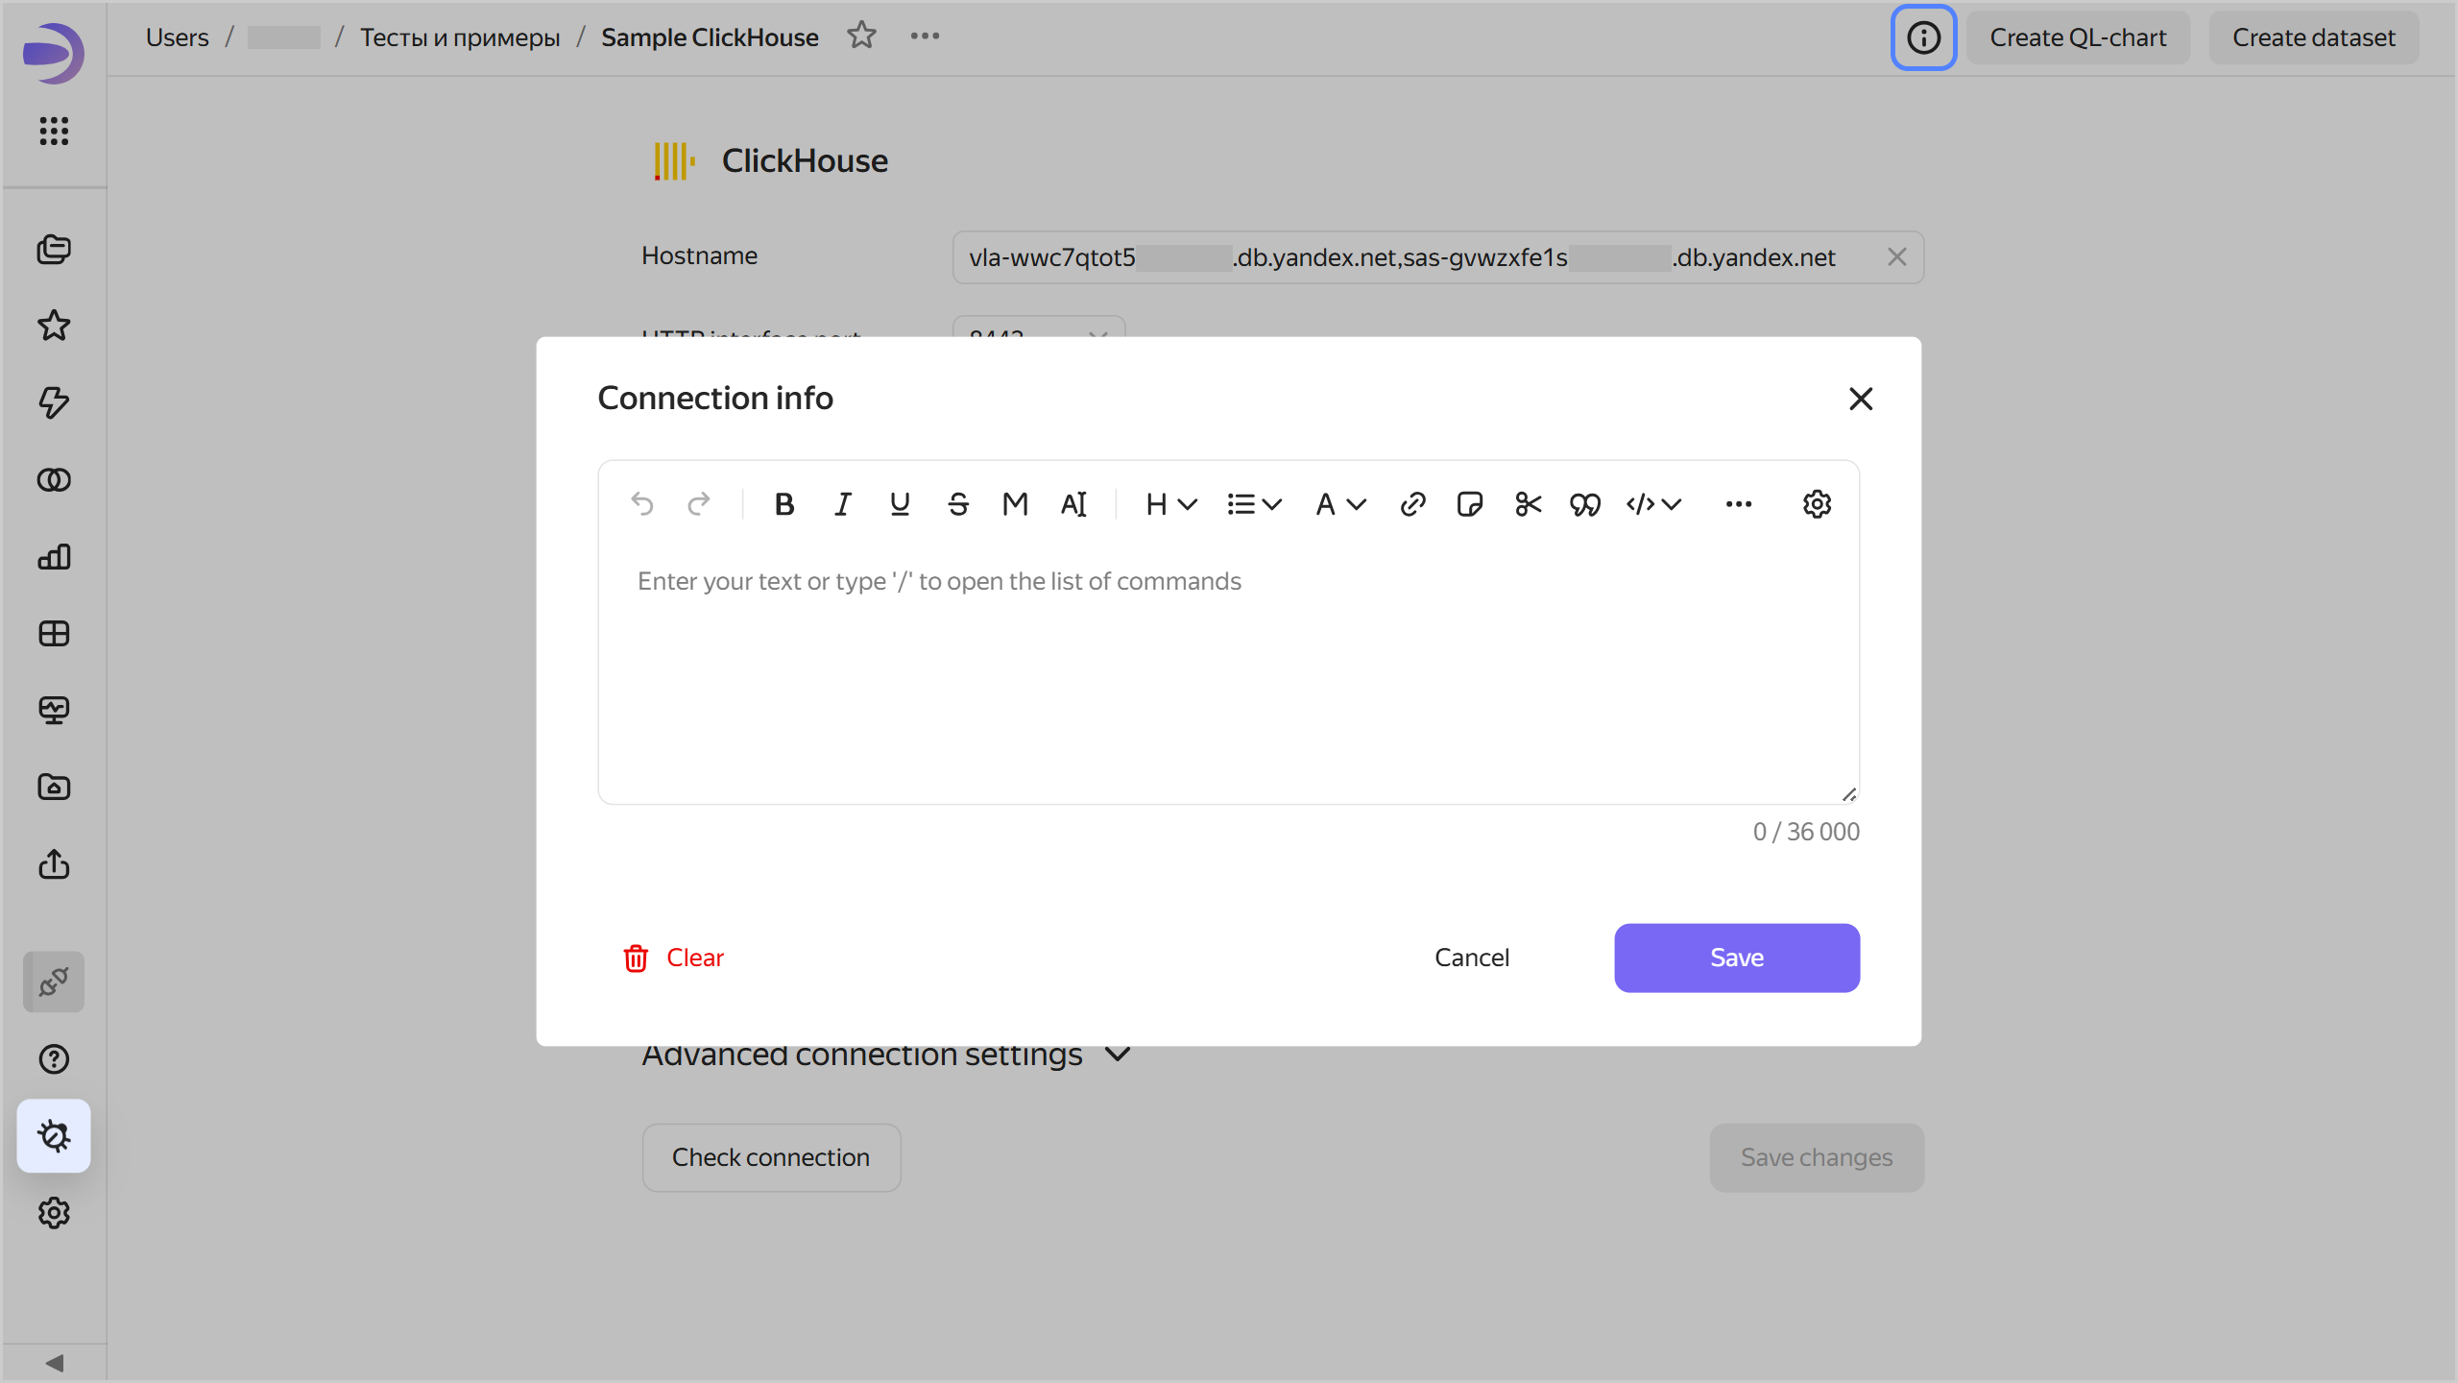2458x1383 pixels.
Task: Open the text color dropdown
Action: (1340, 504)
